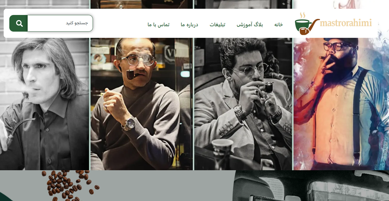The width and height of the screenshot is (389, 201).
Task: Select the تبلیغات menu link
Action: [x=217, y=25]
